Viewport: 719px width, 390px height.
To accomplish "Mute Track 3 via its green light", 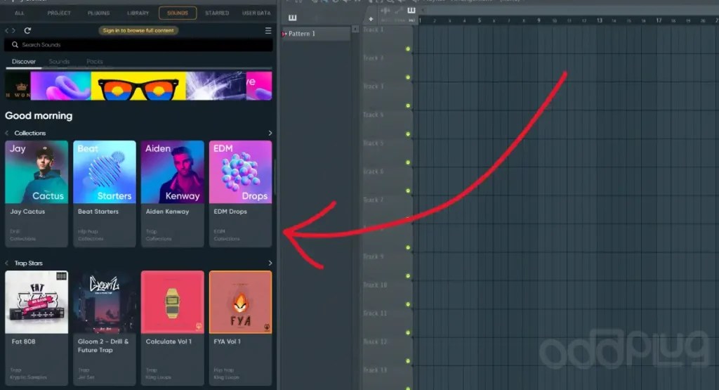I will click(408, 106).
